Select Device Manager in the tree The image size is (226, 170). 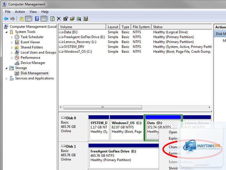click(33, 63)
